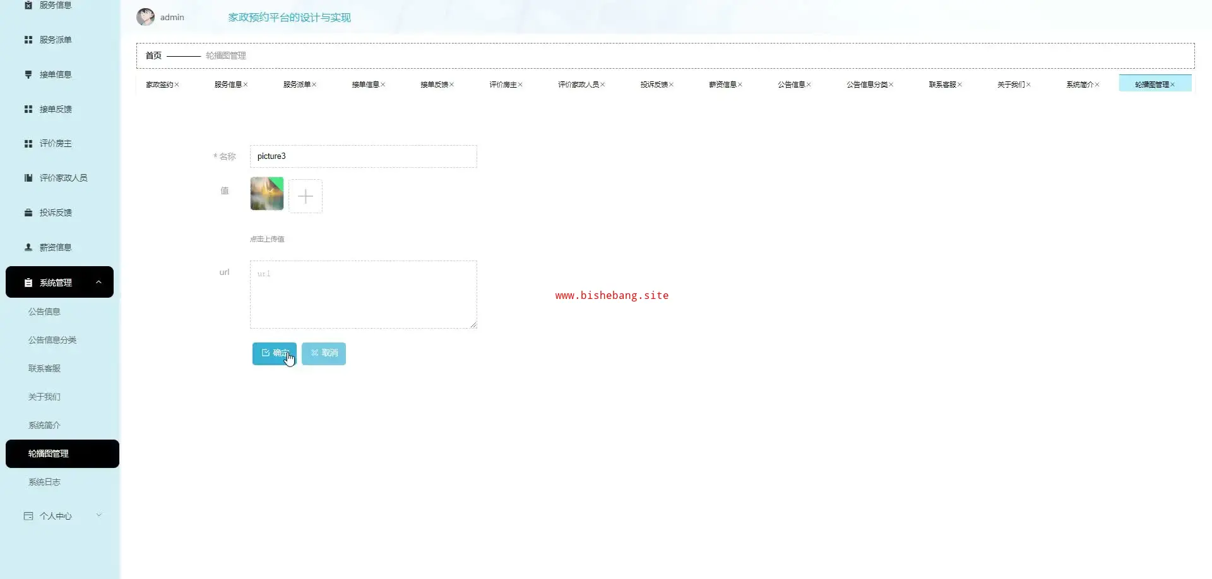Open 系统简介 in sidebar submenu

(44, 425)
